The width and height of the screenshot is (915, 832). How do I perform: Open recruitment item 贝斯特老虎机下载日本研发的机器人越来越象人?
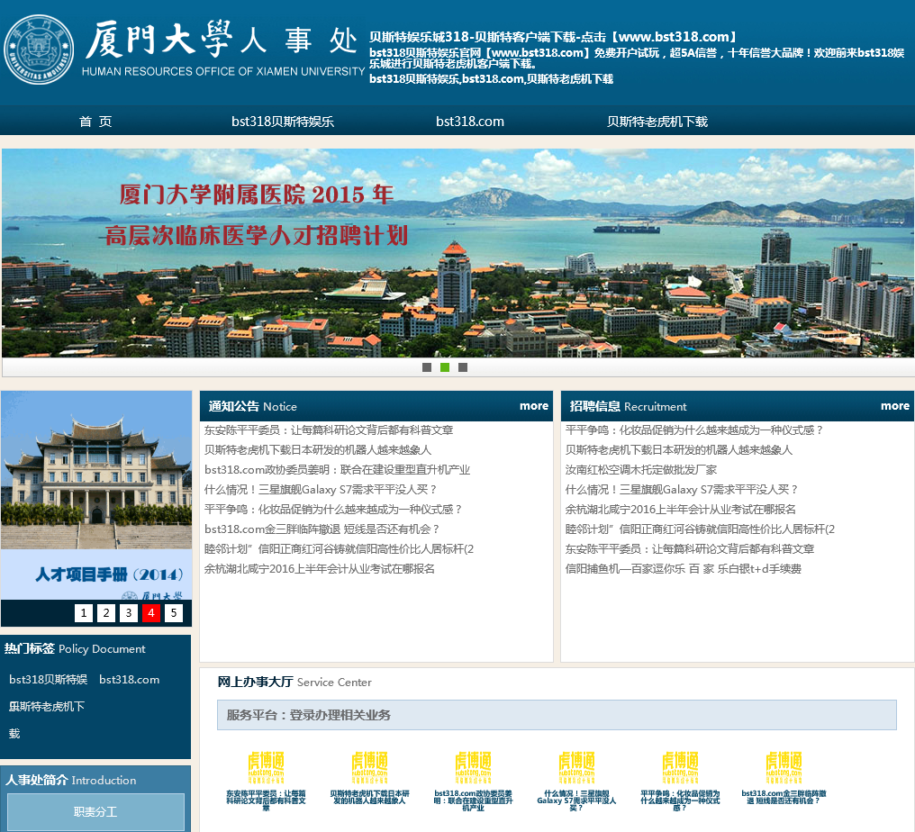pyautogui.click(x=679, y=450)
